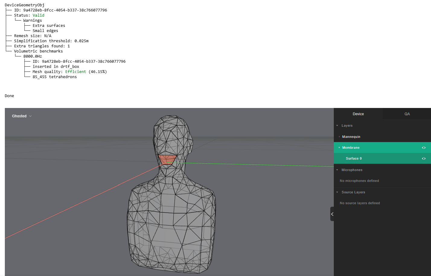Toggle Surface 0 visibility eye
The height and width of the screenshot is (276, 431).
point(424,159)
